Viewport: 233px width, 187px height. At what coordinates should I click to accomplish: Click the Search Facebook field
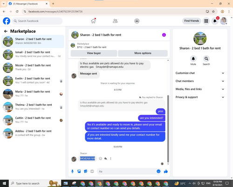pyautogui.click(x=37, y=21)
